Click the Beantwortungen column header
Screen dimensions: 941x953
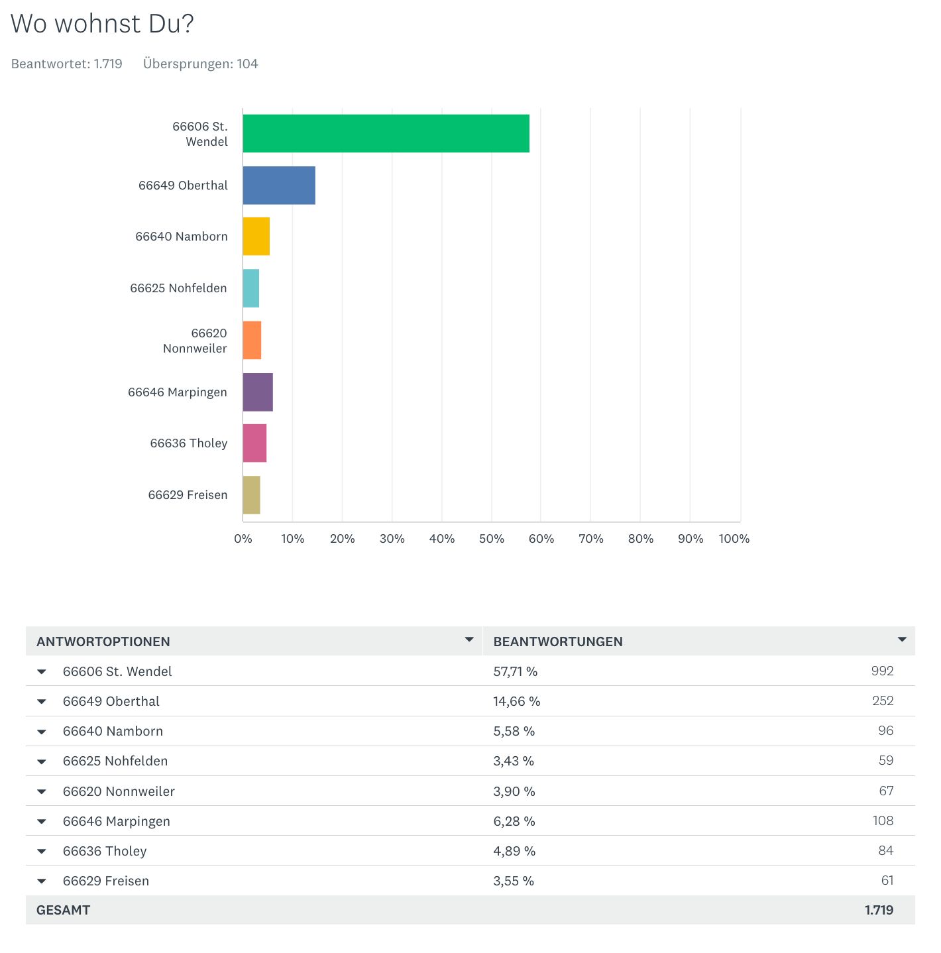[558, 642]
